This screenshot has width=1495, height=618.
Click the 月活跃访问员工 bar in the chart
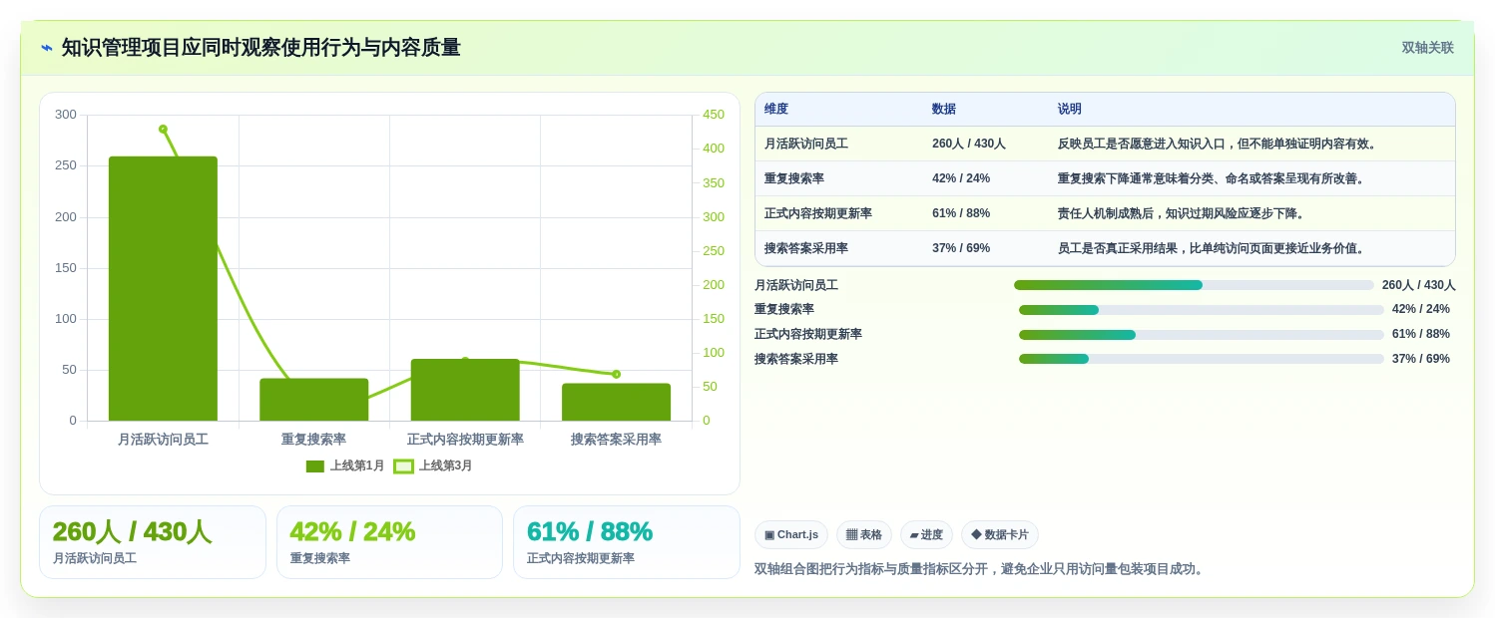click(x=163, y=288)
